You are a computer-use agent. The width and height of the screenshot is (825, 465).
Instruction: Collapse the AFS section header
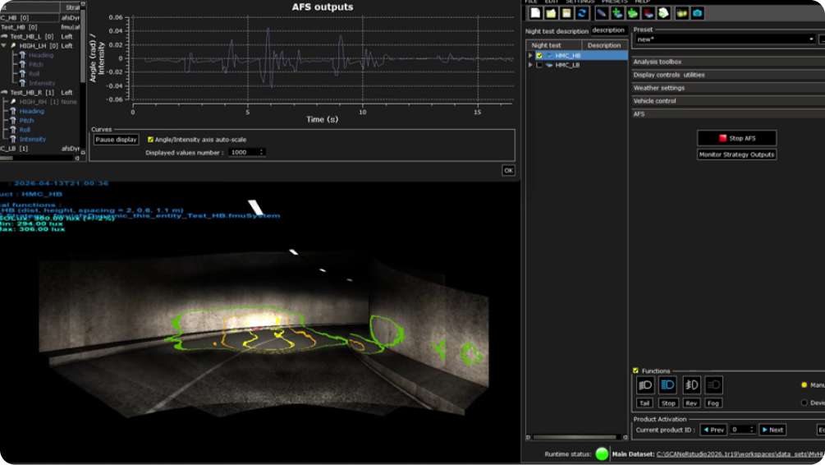(728, 114)
